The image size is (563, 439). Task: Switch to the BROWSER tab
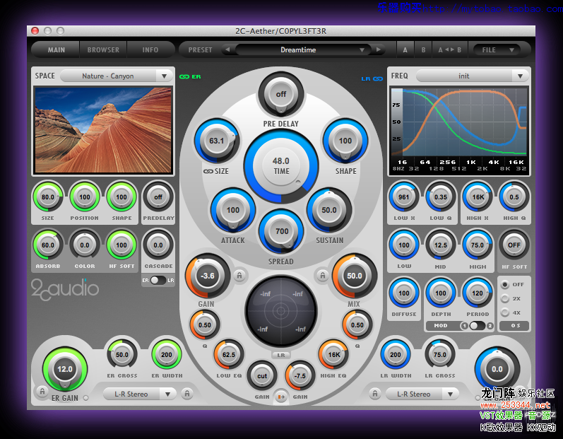(x=103, y=49)
